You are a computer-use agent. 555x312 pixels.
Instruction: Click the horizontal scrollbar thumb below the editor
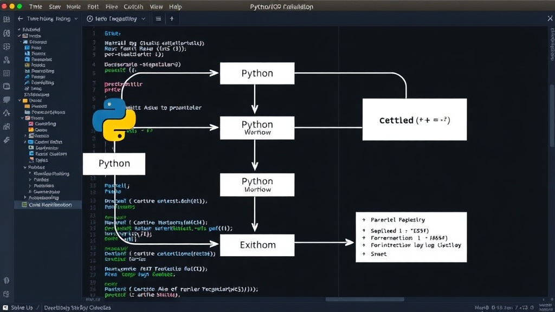(365, 299)
